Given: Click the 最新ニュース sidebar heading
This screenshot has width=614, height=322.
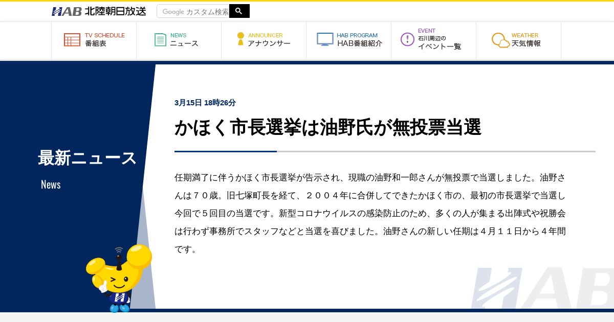Looking at the screenshot, I should pyautogui.click(x=87, y=158).
